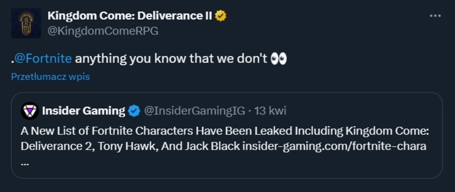Screen dimensions: 455x192
Task: Click Insider Gaming's blue verified checkmark
Action: (x=133, y=111)
